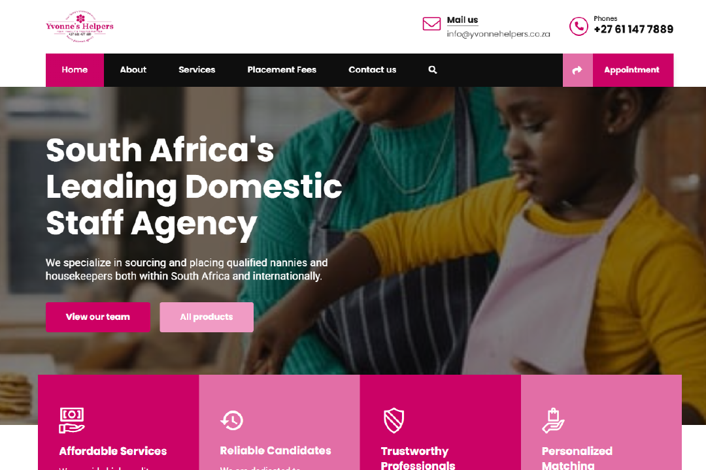Navigate to Contact us
Image resolution: width=706 pixels, height=470 pixels.
pyautogui.click(x=373, y=70)
